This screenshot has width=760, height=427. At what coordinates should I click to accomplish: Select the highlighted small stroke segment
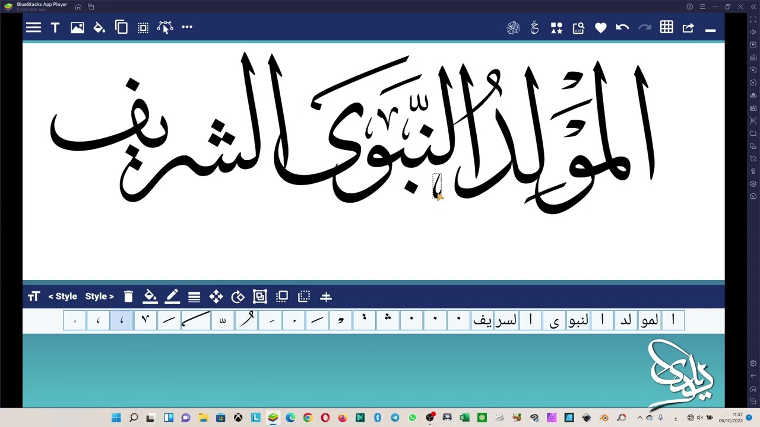(x=122, y=320)
